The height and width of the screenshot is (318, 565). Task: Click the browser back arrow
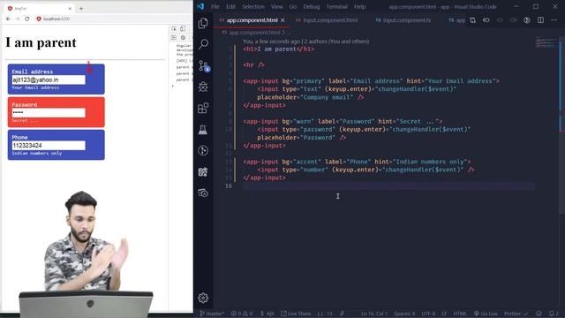tap(8, 19)
